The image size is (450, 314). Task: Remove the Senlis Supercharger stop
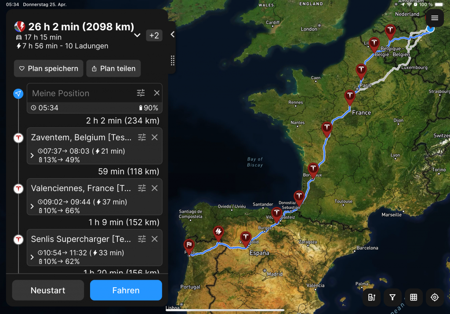coord(155,239)
